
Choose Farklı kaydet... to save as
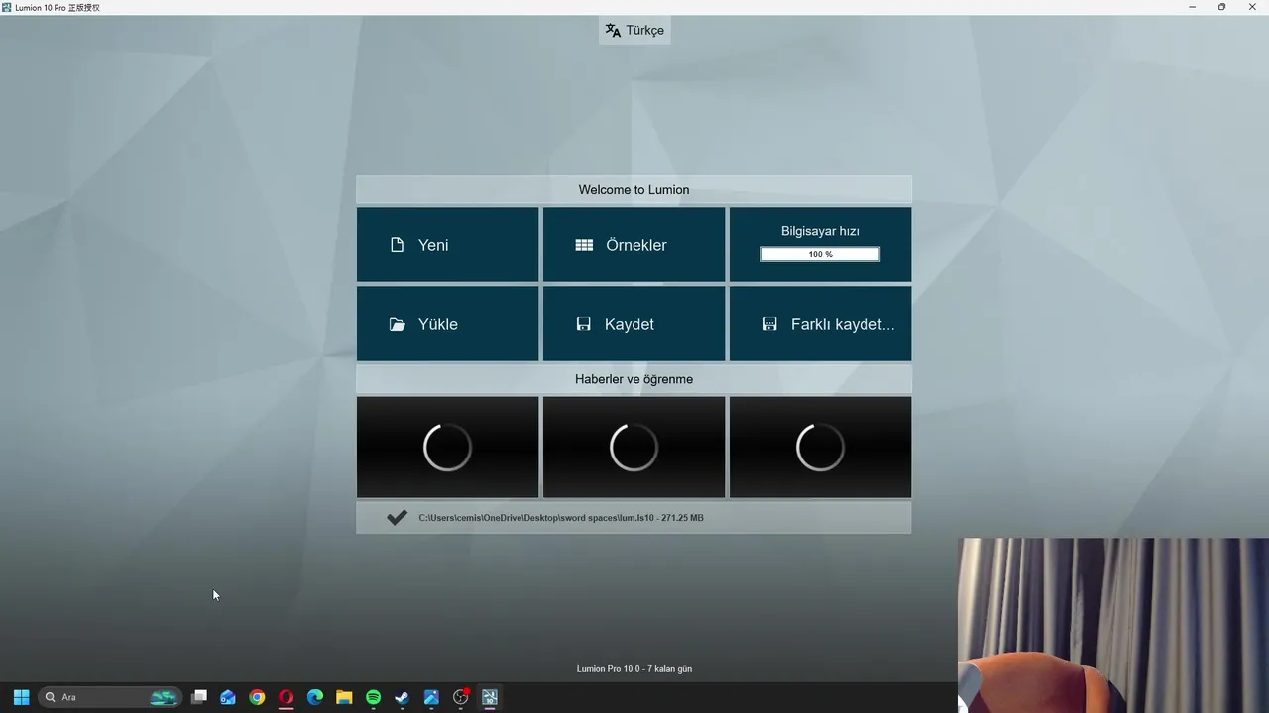[x=820, y=324]
